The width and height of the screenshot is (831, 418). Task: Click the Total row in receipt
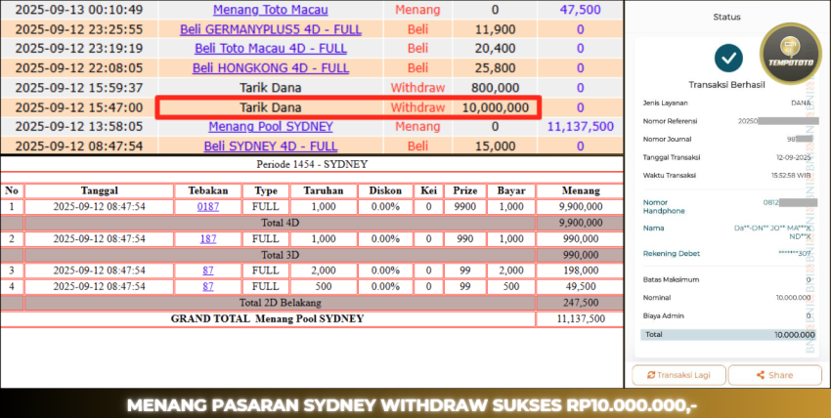(x=728, y=334)
